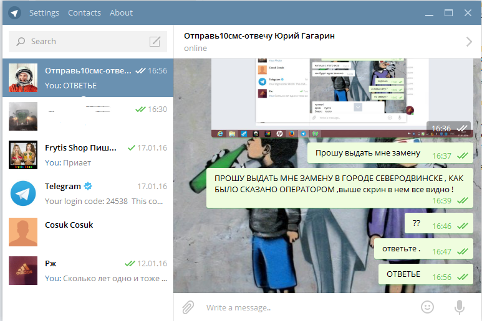This screenshot has height=321, width=482.
Task: Click the Gagarin astronaut avatar
Action: coord(23,78)
